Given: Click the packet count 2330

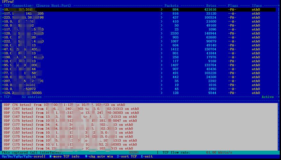Looking at the screenshot, I should (x=174, y=33).
